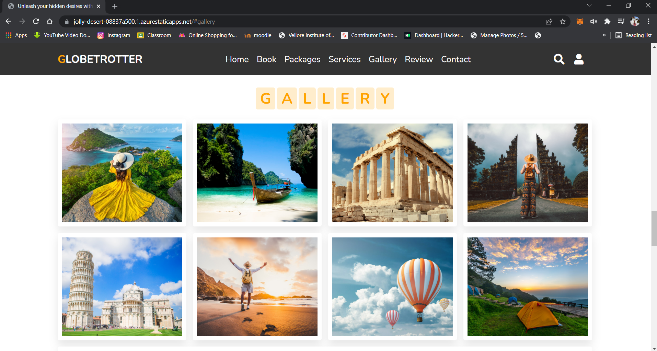Bookmark this page with the star icon
This screenshot has height=351, width=657.
(563, 21)
